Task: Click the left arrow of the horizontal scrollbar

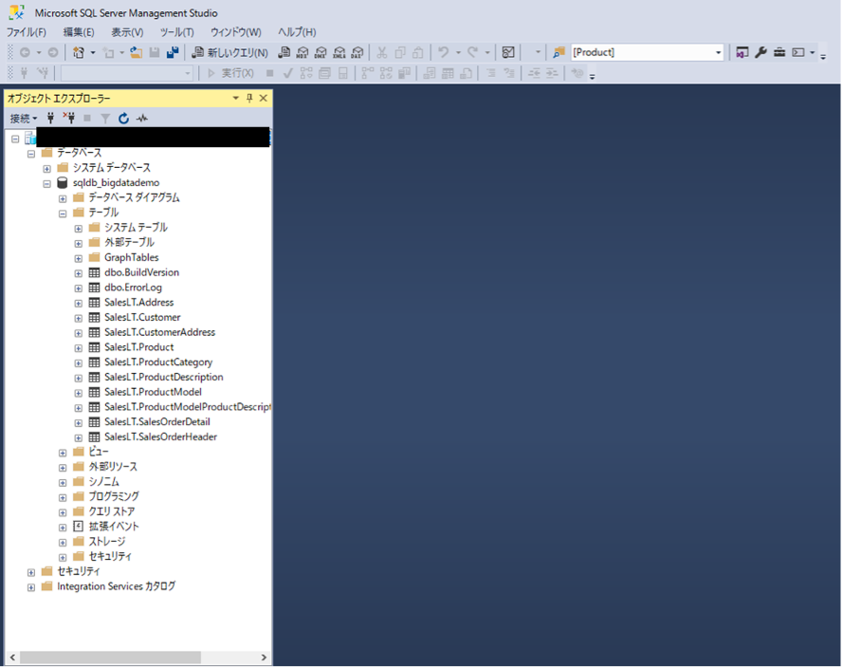Action: coord(12,658)
